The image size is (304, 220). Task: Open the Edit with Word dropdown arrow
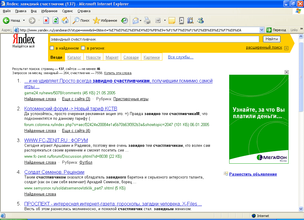(x=165, y=20)
